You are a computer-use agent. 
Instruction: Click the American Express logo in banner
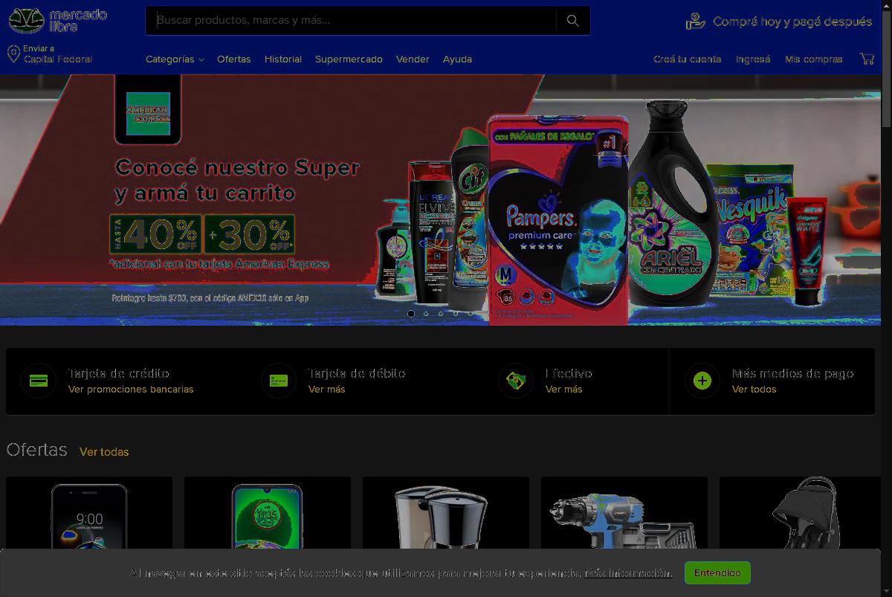148,113
